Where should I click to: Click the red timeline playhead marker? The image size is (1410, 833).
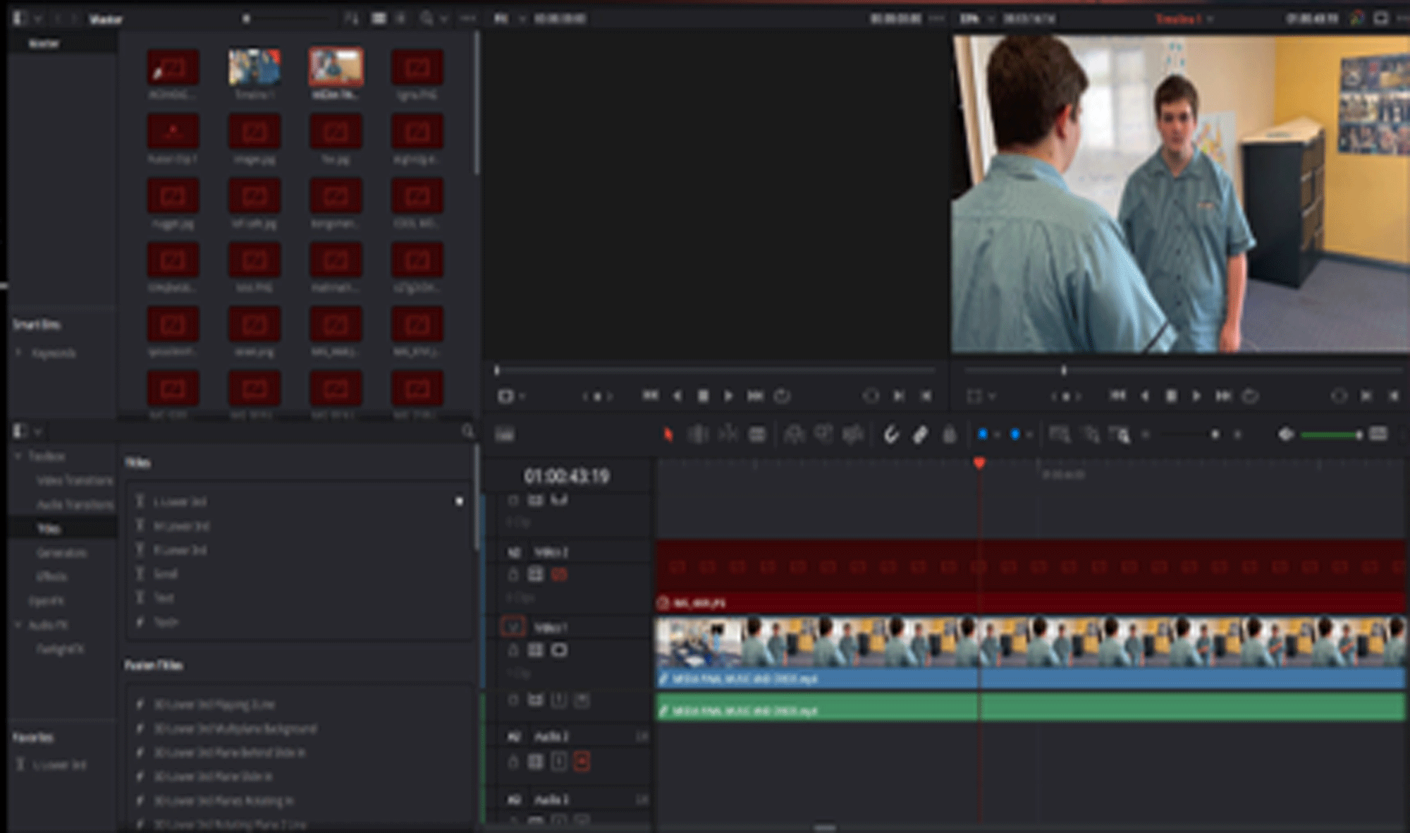coord(979,463)
